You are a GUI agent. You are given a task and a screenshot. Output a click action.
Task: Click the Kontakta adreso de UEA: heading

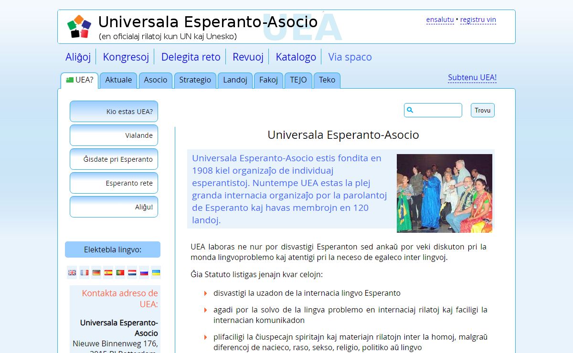click(x=120, y=299)
